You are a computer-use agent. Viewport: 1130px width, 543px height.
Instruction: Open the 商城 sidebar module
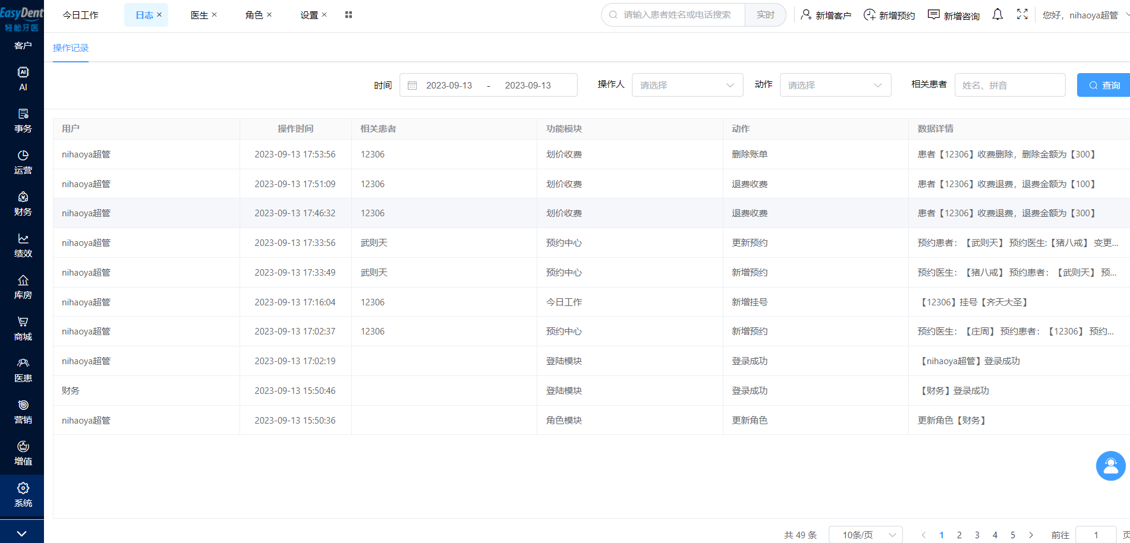coord(23,329)
